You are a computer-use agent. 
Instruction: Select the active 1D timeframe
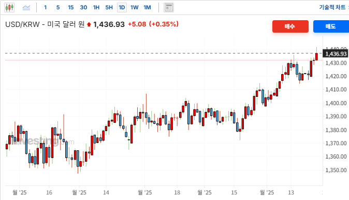(122, 8)
